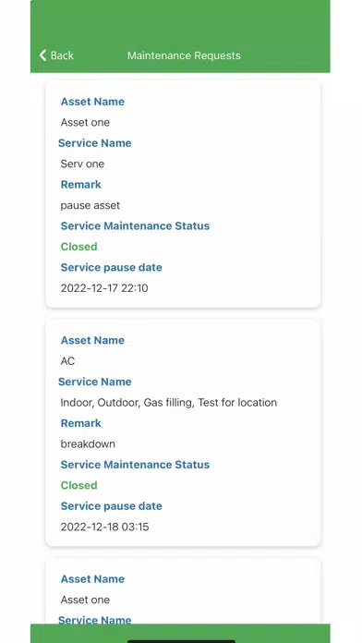Open the AC asset request card
The height and width of the screenshot is (643, 362).
(x=183, y=433)
